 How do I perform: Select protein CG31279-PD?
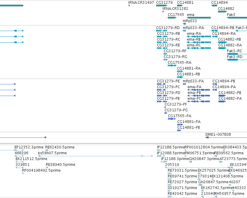point(168,93)
